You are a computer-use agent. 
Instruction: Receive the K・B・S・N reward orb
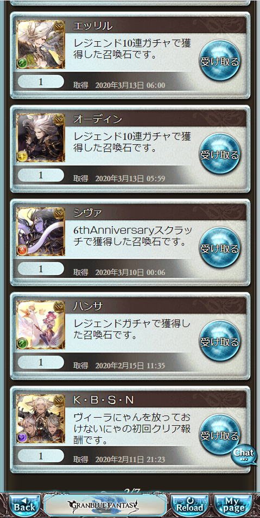click(220, 434)
